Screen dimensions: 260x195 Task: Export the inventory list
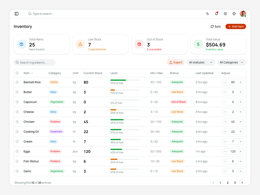click(x=176, y=62)
